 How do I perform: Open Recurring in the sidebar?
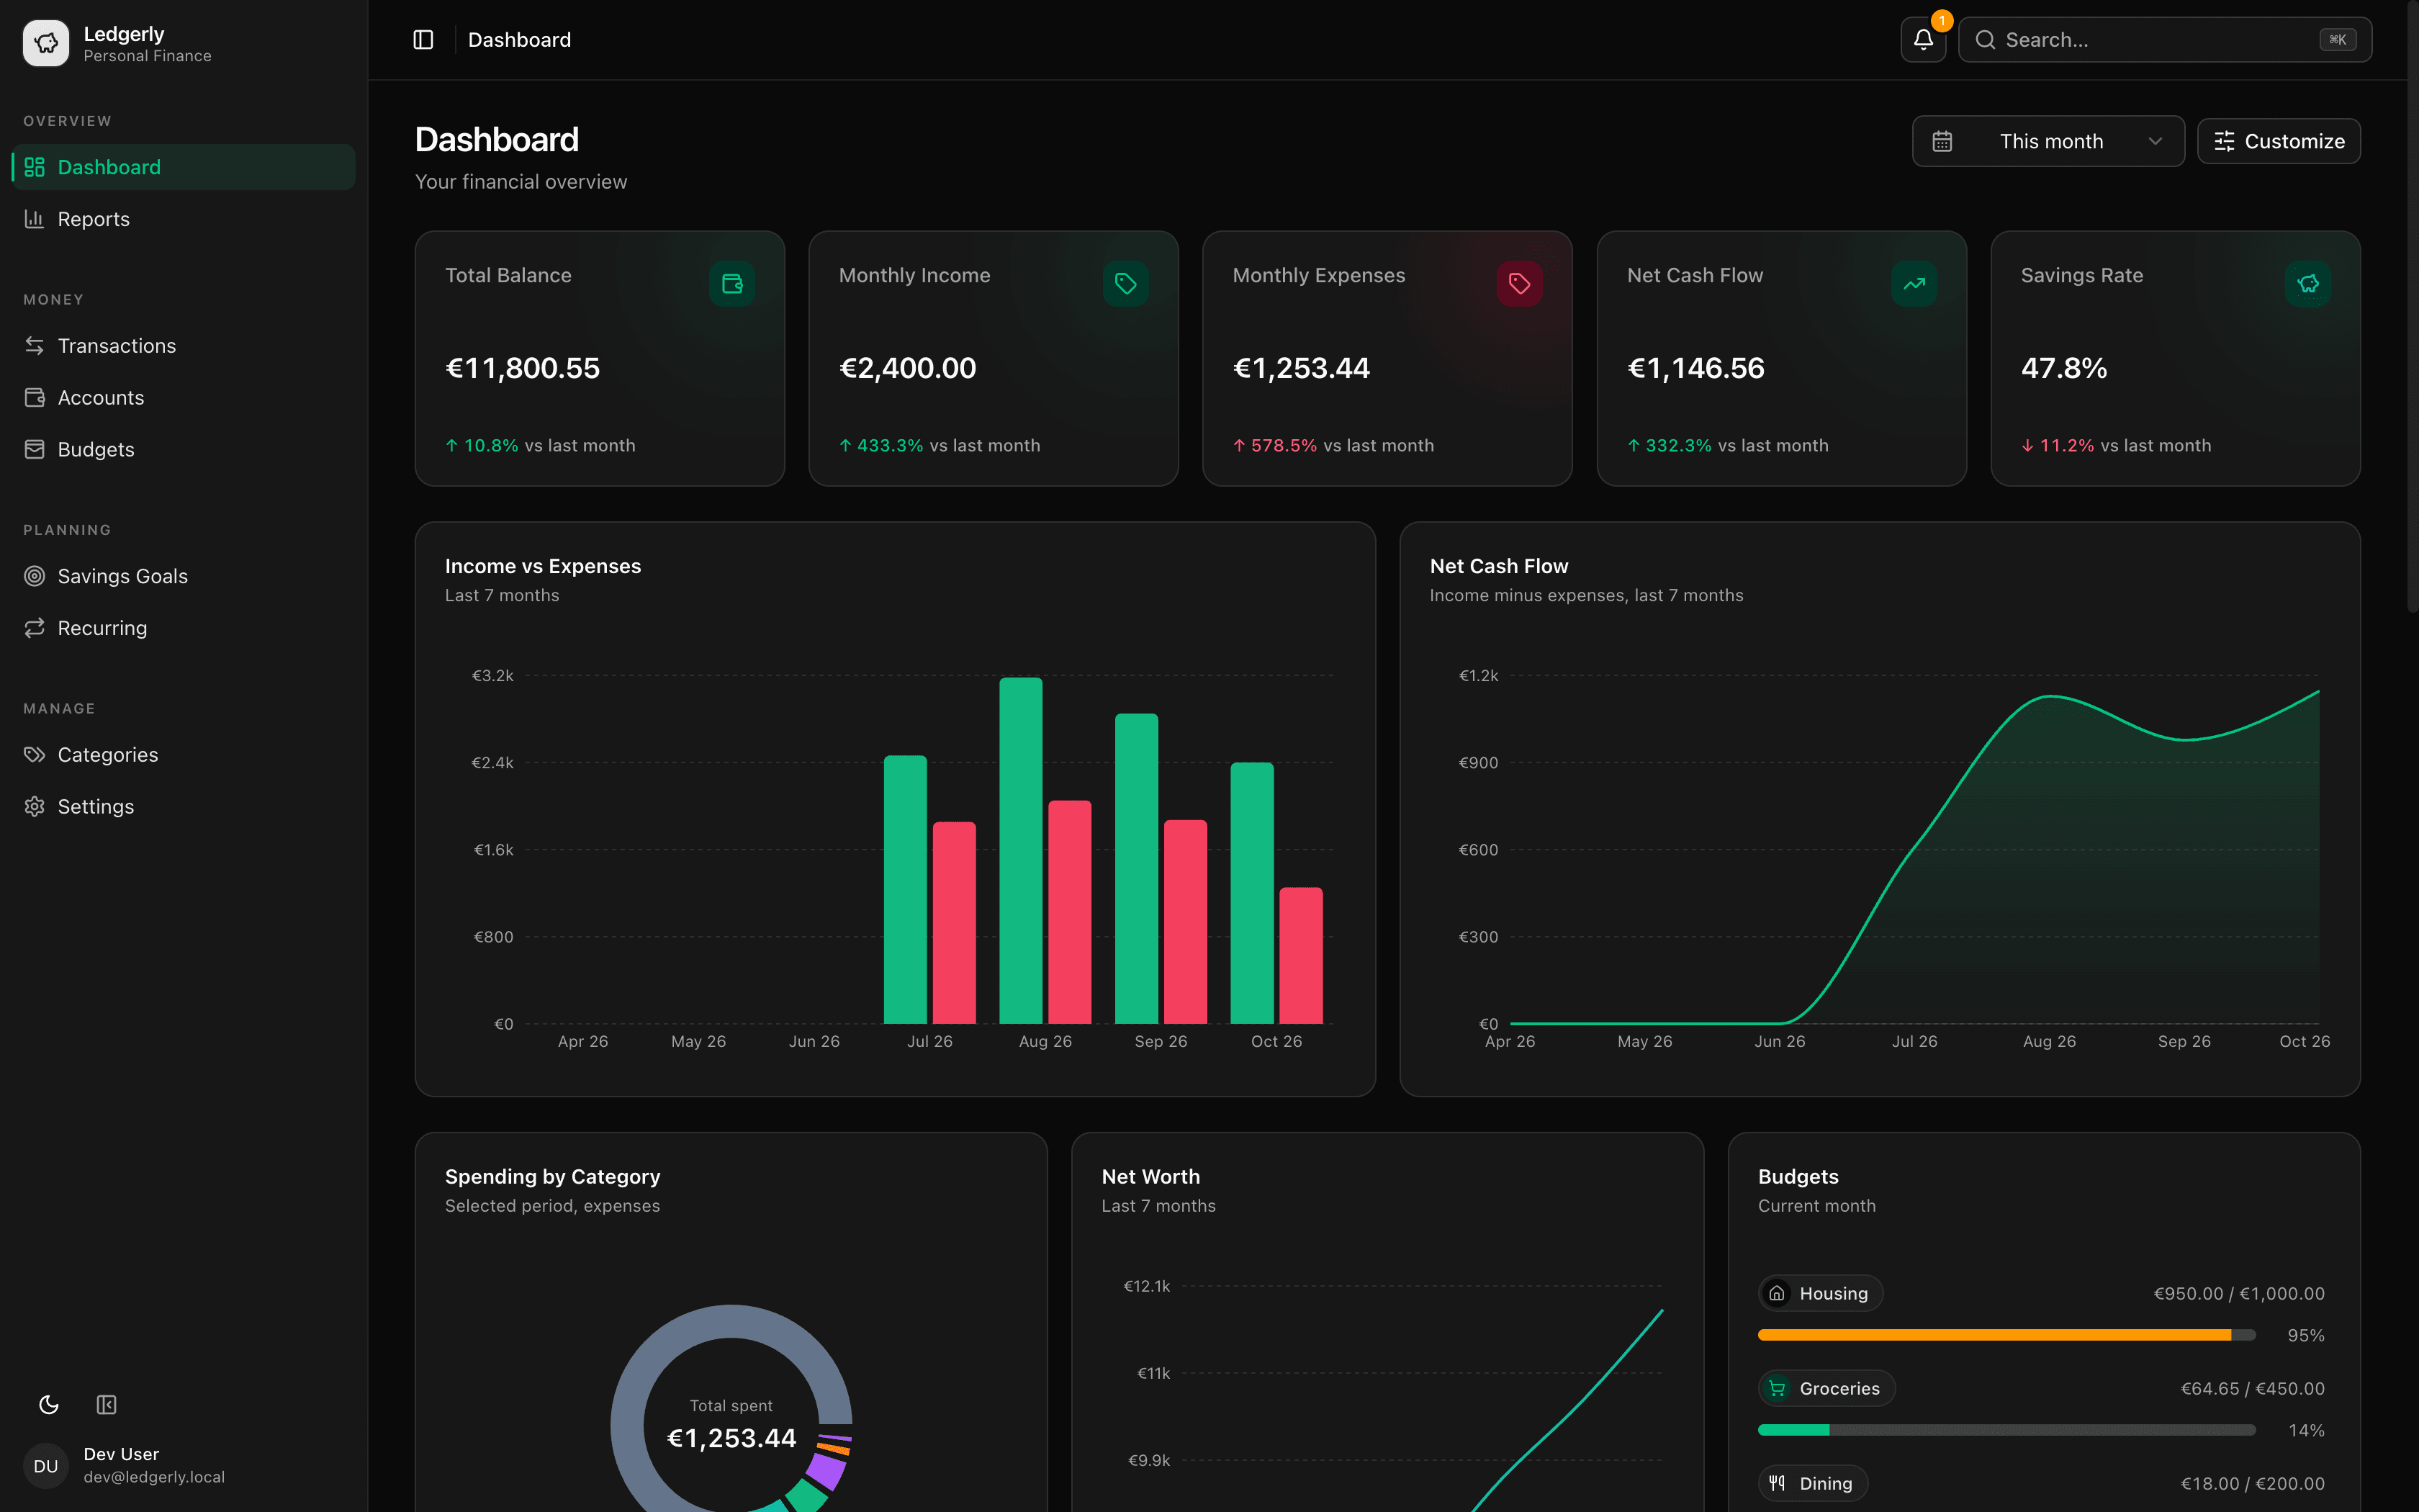click(x=184, y=628)
